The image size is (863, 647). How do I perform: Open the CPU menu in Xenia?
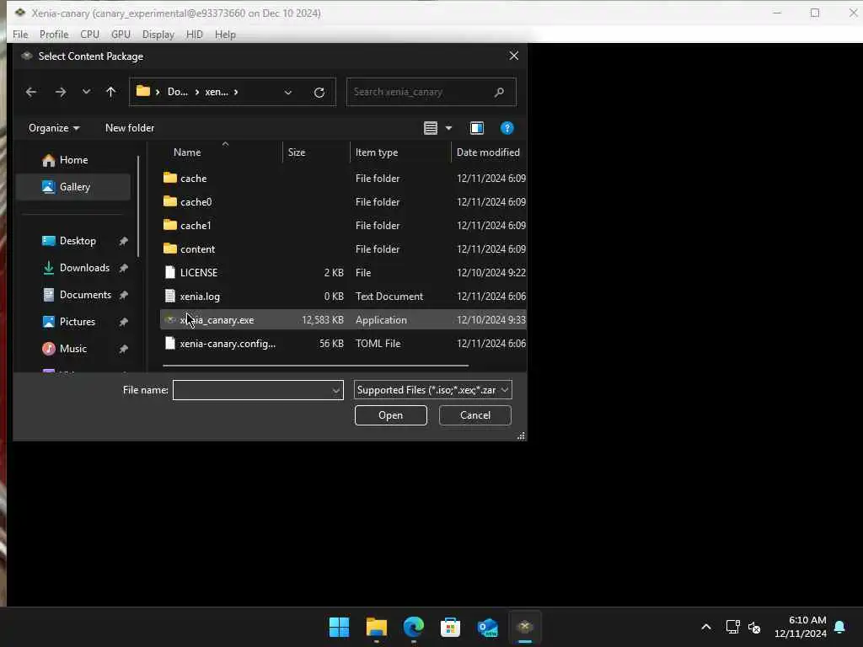[x=89, y=35]
